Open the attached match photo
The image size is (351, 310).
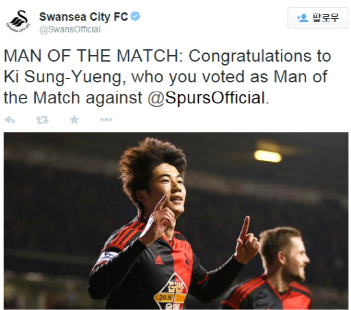click(x=176, y=221)
